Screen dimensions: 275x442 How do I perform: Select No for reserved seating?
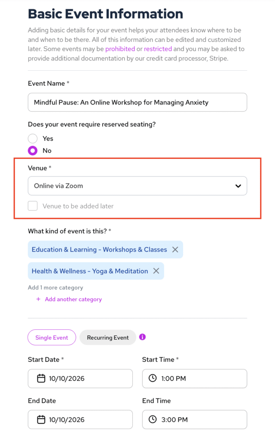[x=33, y=151]
